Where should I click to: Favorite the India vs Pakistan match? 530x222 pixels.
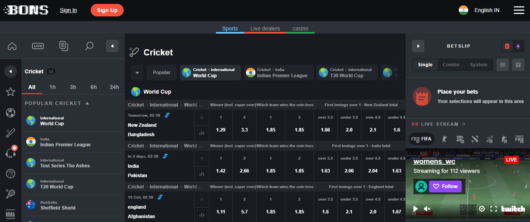point(202,158)
